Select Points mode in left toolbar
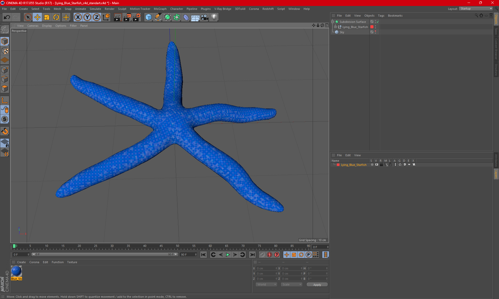The height and width of the screenshot is (299, 499). point(5,70)
